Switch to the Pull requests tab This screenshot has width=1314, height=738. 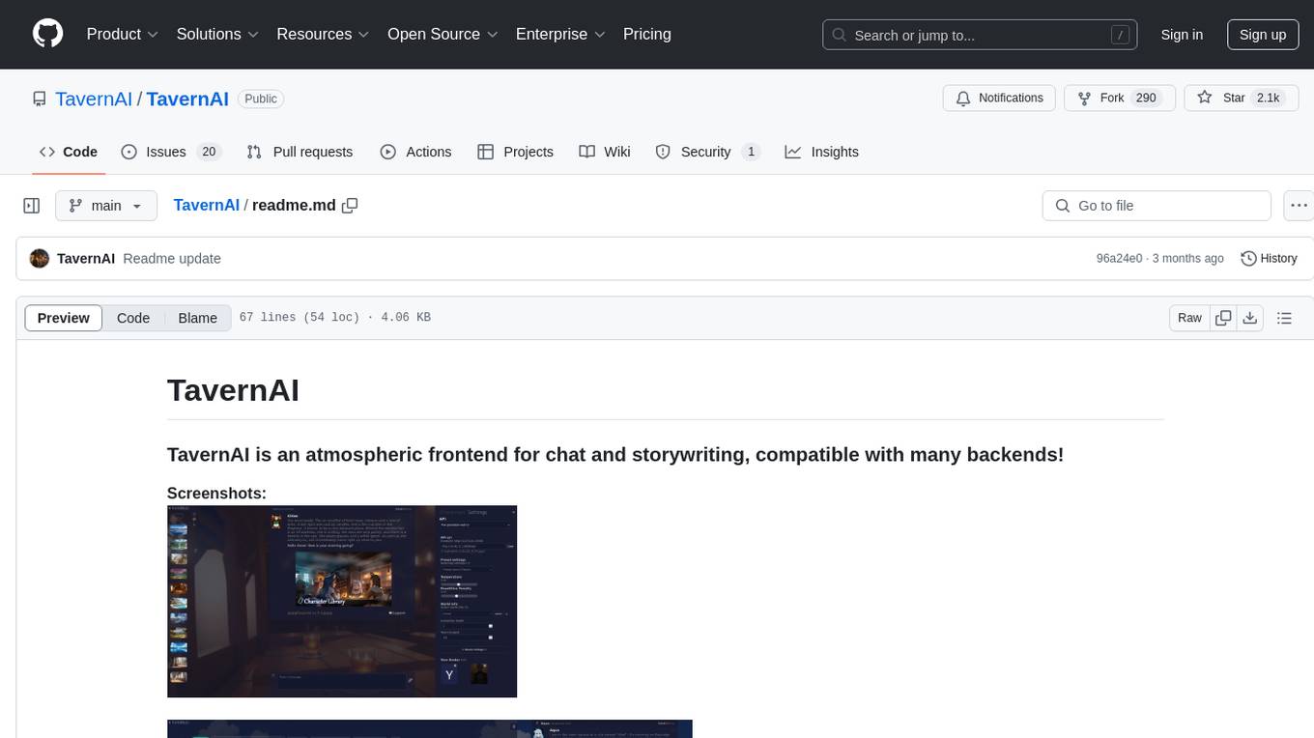coord(300,152)
